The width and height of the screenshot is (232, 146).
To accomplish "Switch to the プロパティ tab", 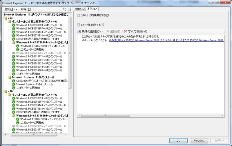I will 80,9.
